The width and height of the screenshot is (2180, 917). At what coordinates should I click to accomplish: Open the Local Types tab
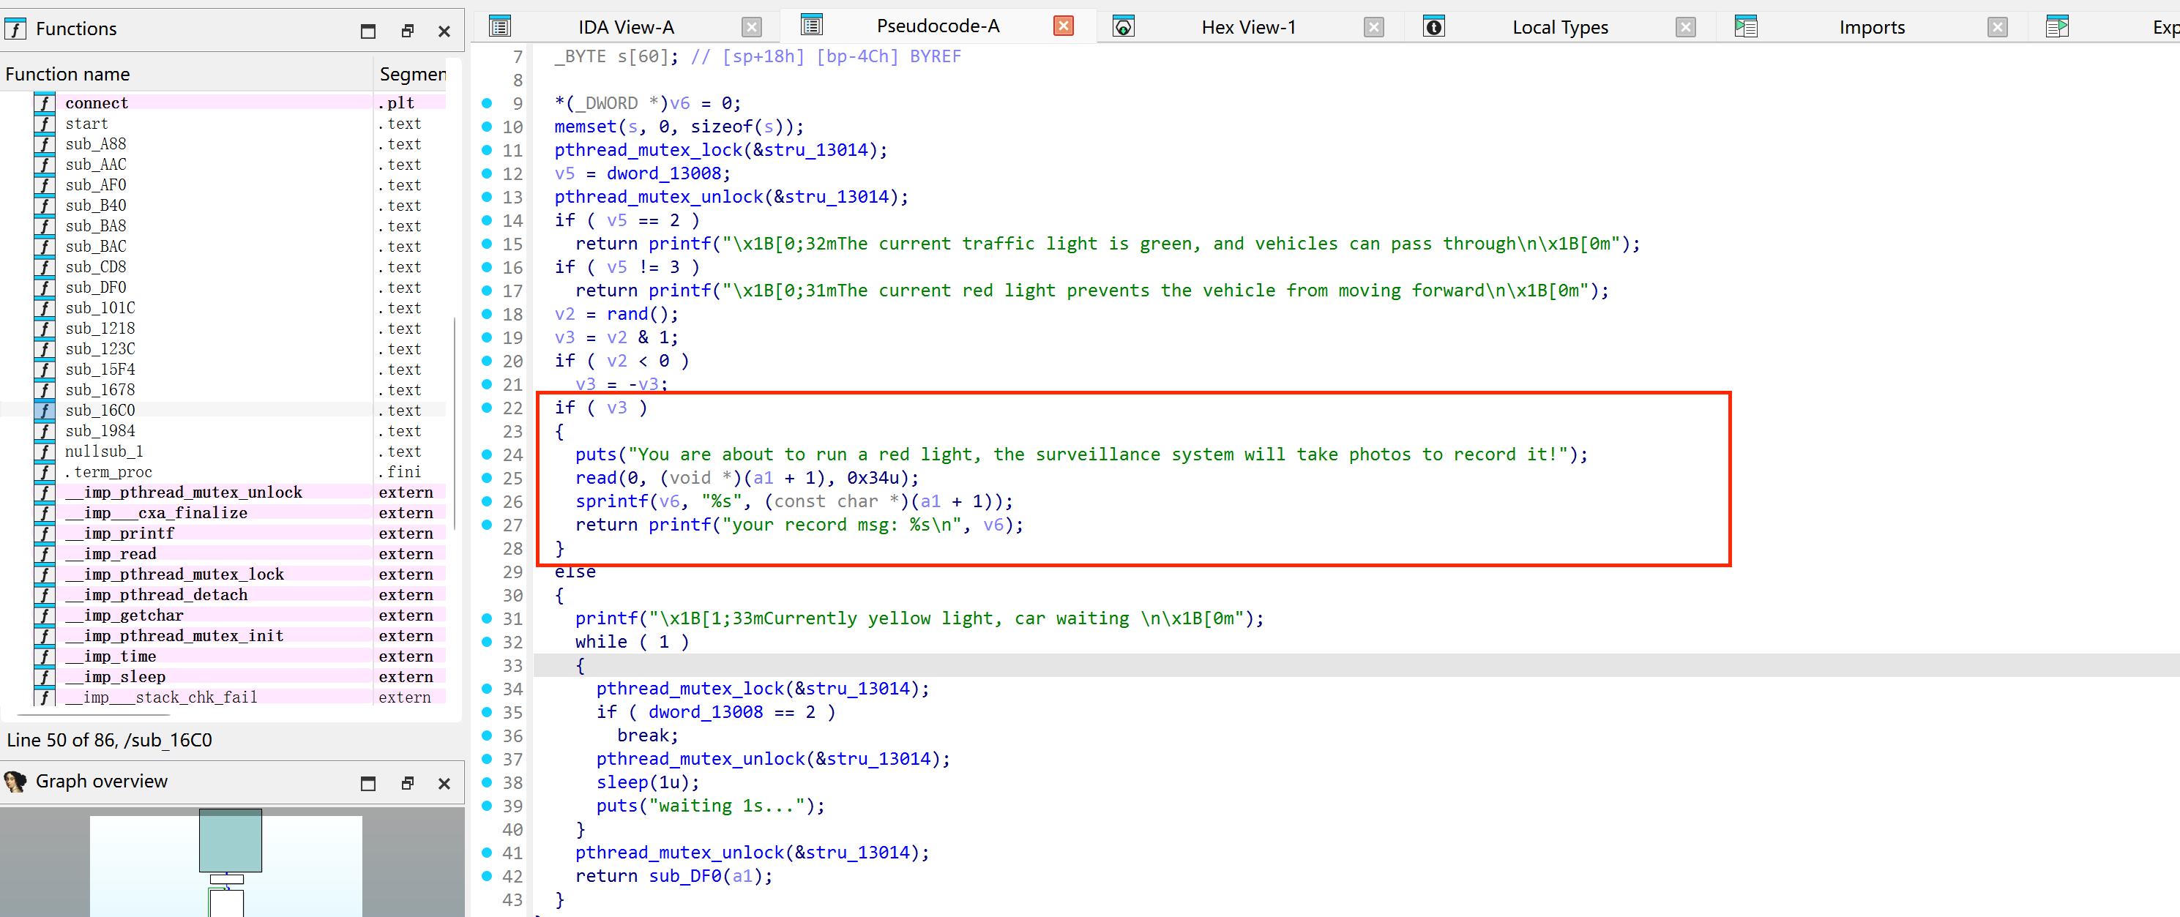pos(1560,27)
